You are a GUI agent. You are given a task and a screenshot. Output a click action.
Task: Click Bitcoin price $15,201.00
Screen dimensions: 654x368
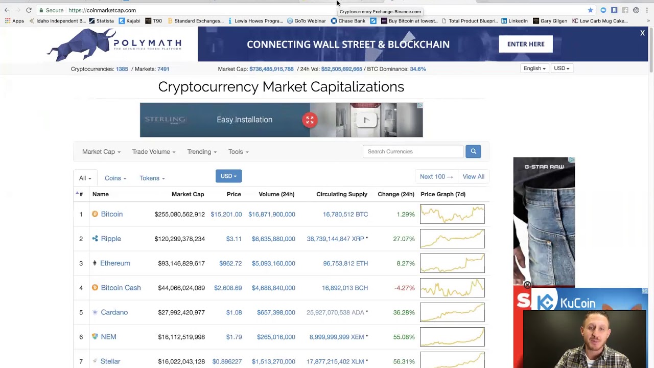[x=226, y=214]
